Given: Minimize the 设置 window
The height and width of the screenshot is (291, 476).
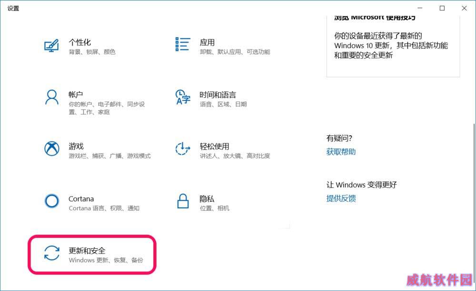Looking at the screenshot, I should pos(420,8).
